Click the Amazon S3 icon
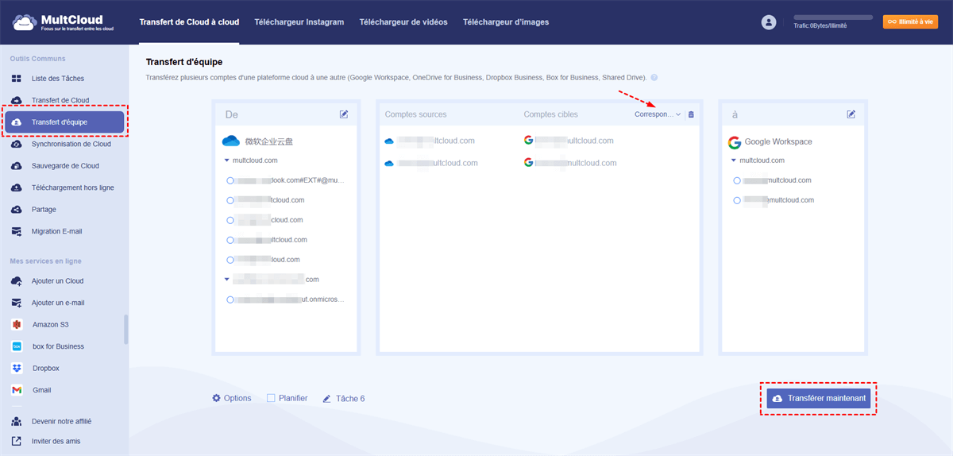Viewport: 953px width, 456px height. point(17,325)
